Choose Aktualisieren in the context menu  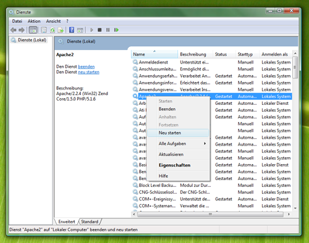(178, 154)
